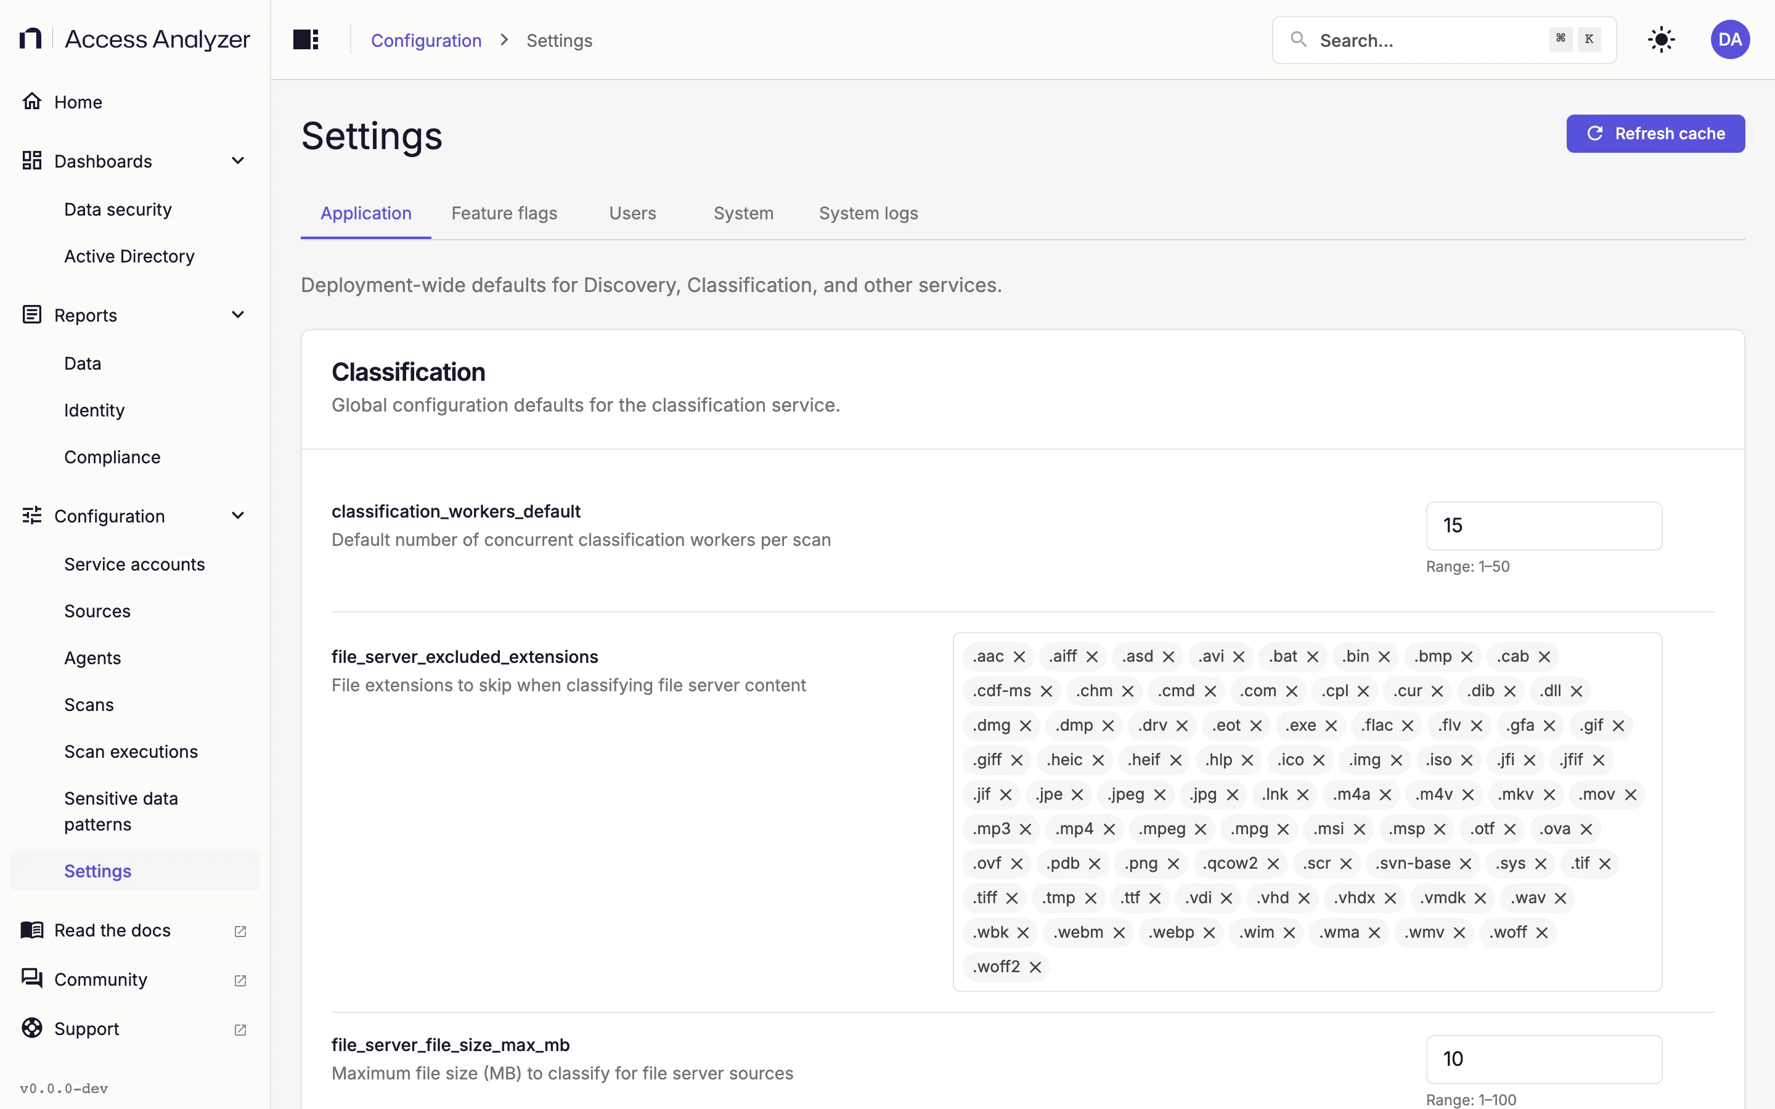The width and height of the screenshot is (1775, 1109).
Task: Remove the .tiff extension tag
Action: [1012, 898]
